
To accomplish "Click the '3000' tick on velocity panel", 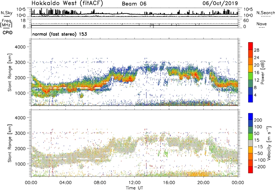I will [20, 133].
